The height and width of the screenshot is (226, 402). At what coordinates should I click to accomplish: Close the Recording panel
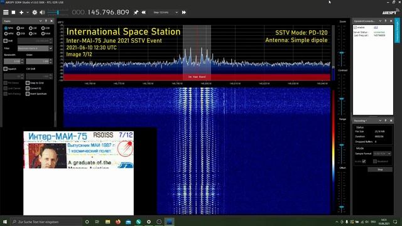pos(391,121)
